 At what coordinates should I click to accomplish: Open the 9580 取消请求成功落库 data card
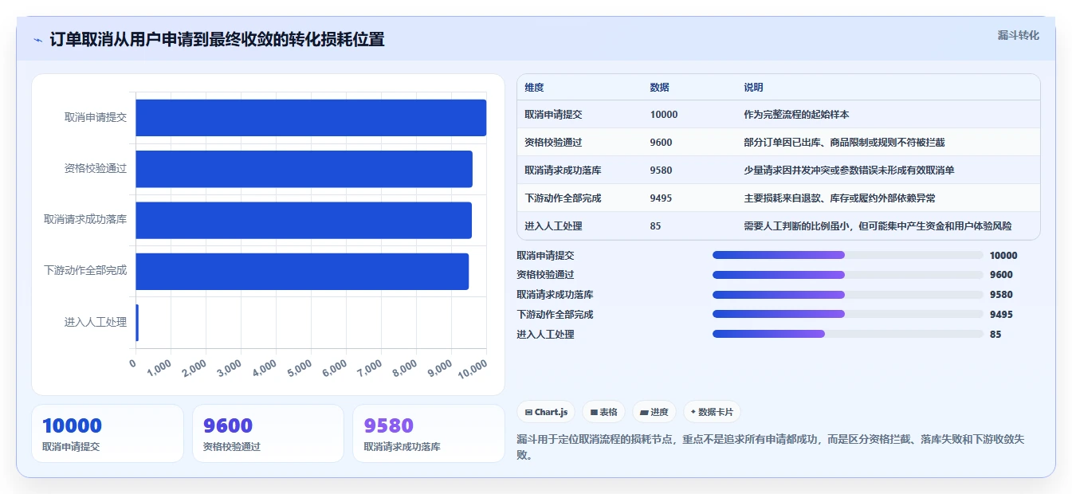[x=429, y=433]
